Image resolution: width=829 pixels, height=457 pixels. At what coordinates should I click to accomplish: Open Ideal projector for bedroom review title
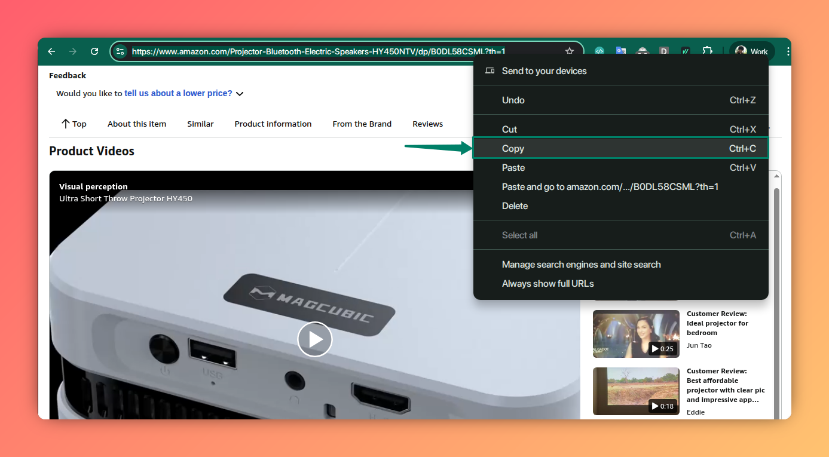[x=717, y=323]
